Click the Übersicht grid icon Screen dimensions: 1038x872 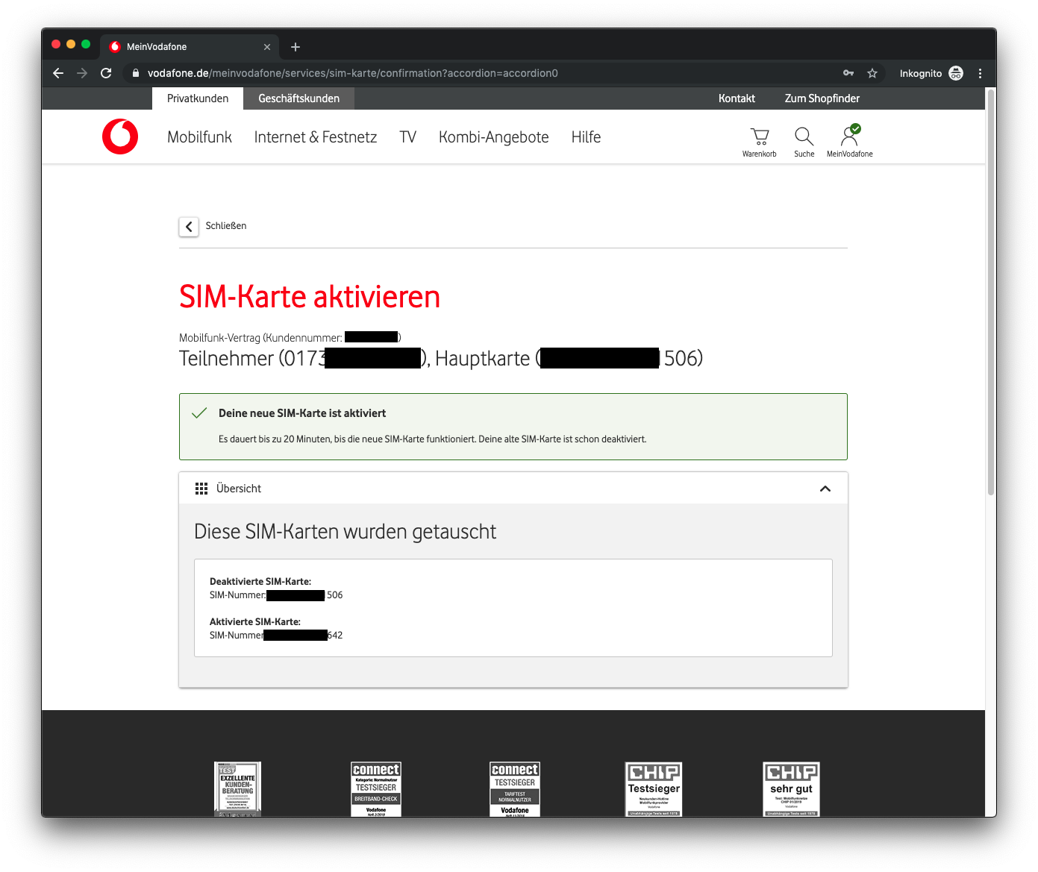(201, 489)
